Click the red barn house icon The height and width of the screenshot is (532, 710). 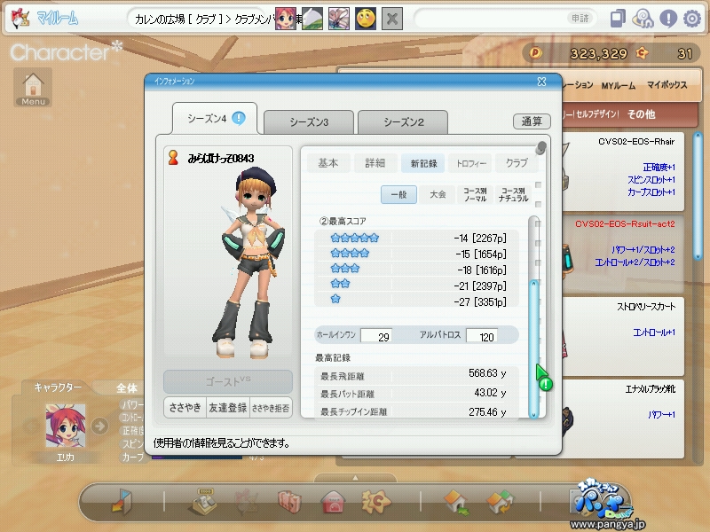tap(333, 502)
